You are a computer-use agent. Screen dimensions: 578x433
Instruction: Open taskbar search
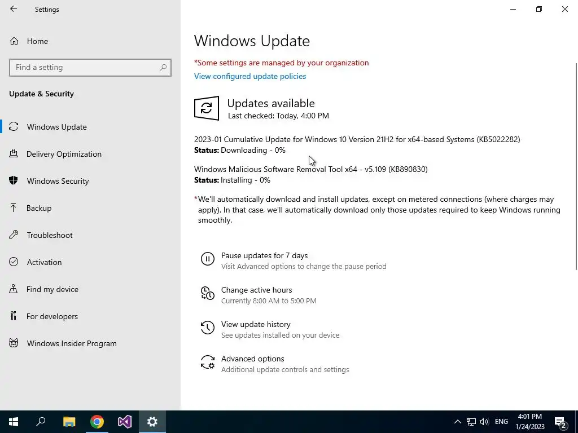point(41,422)
